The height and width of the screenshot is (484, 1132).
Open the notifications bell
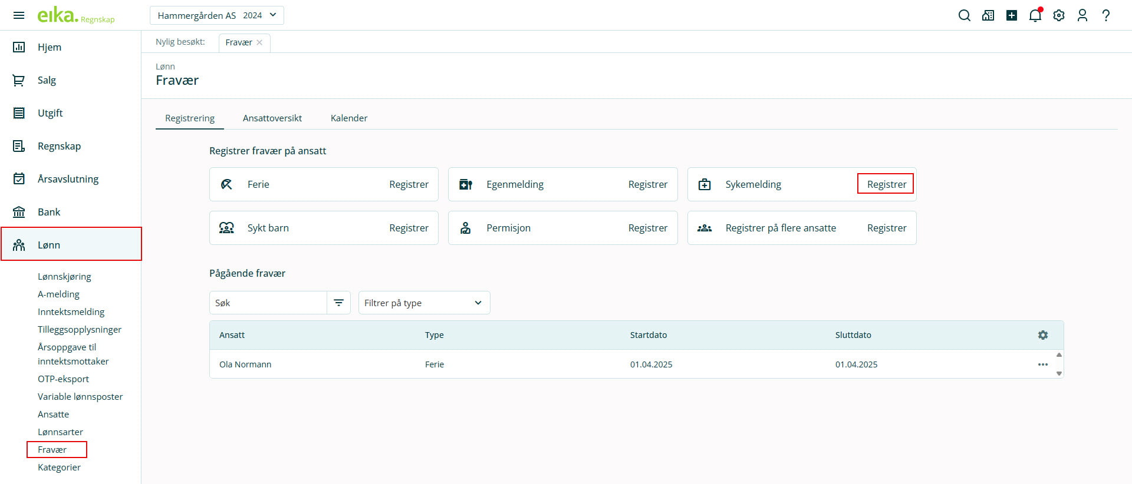(1035, 15)
